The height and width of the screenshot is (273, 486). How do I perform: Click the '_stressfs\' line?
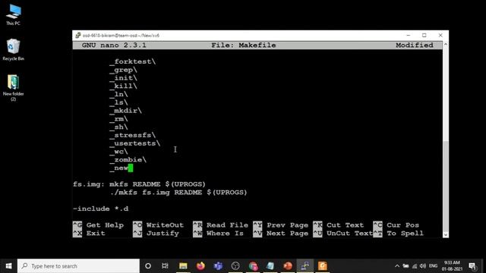(133, 135)
